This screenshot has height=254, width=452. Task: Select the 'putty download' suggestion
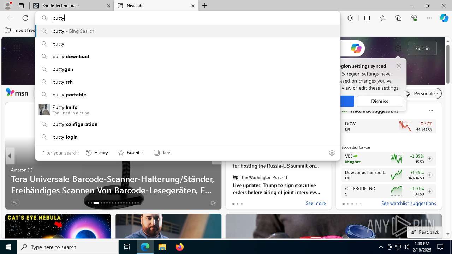point(188,56)
